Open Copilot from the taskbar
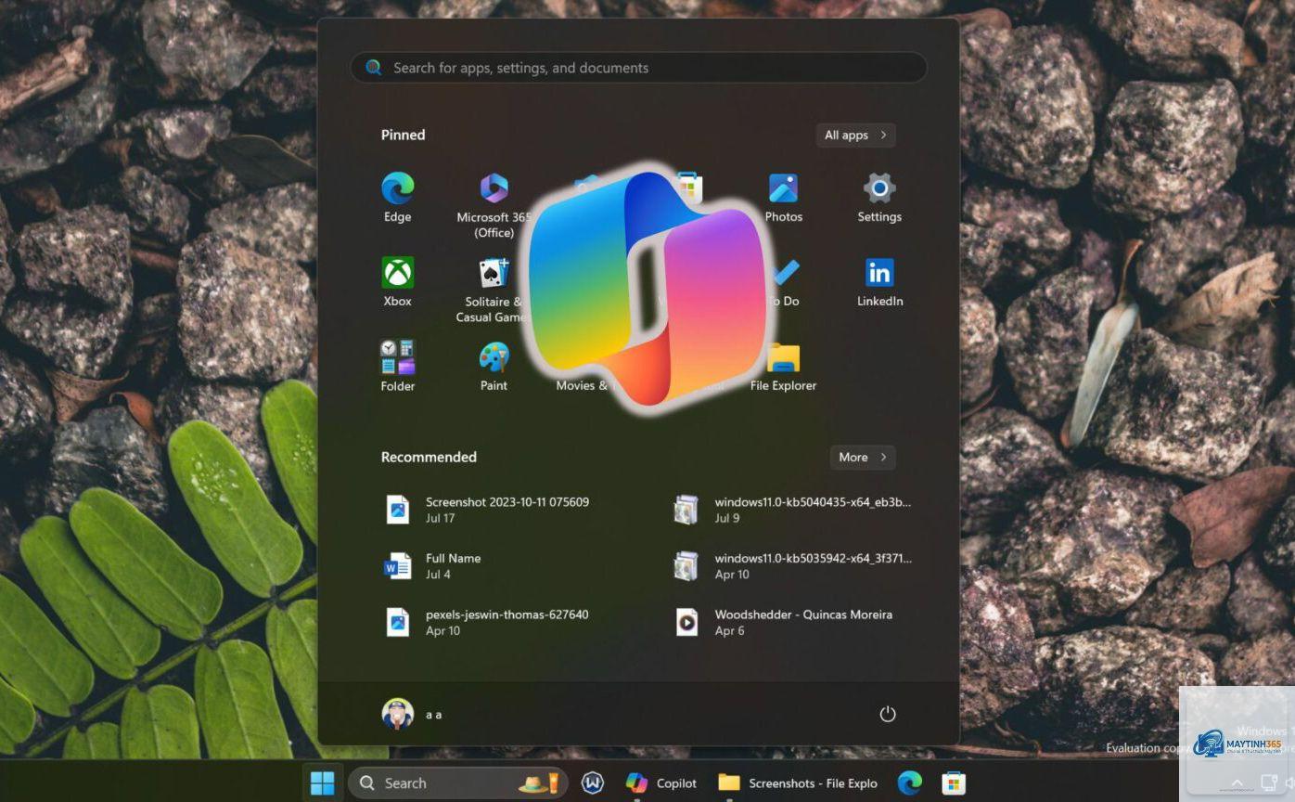This screenshot has height=802, width=1295. pos(660,783)
